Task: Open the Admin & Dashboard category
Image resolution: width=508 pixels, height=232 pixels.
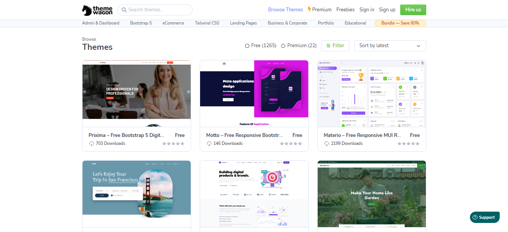Action: pyautogui.click(x=101, y=23)
